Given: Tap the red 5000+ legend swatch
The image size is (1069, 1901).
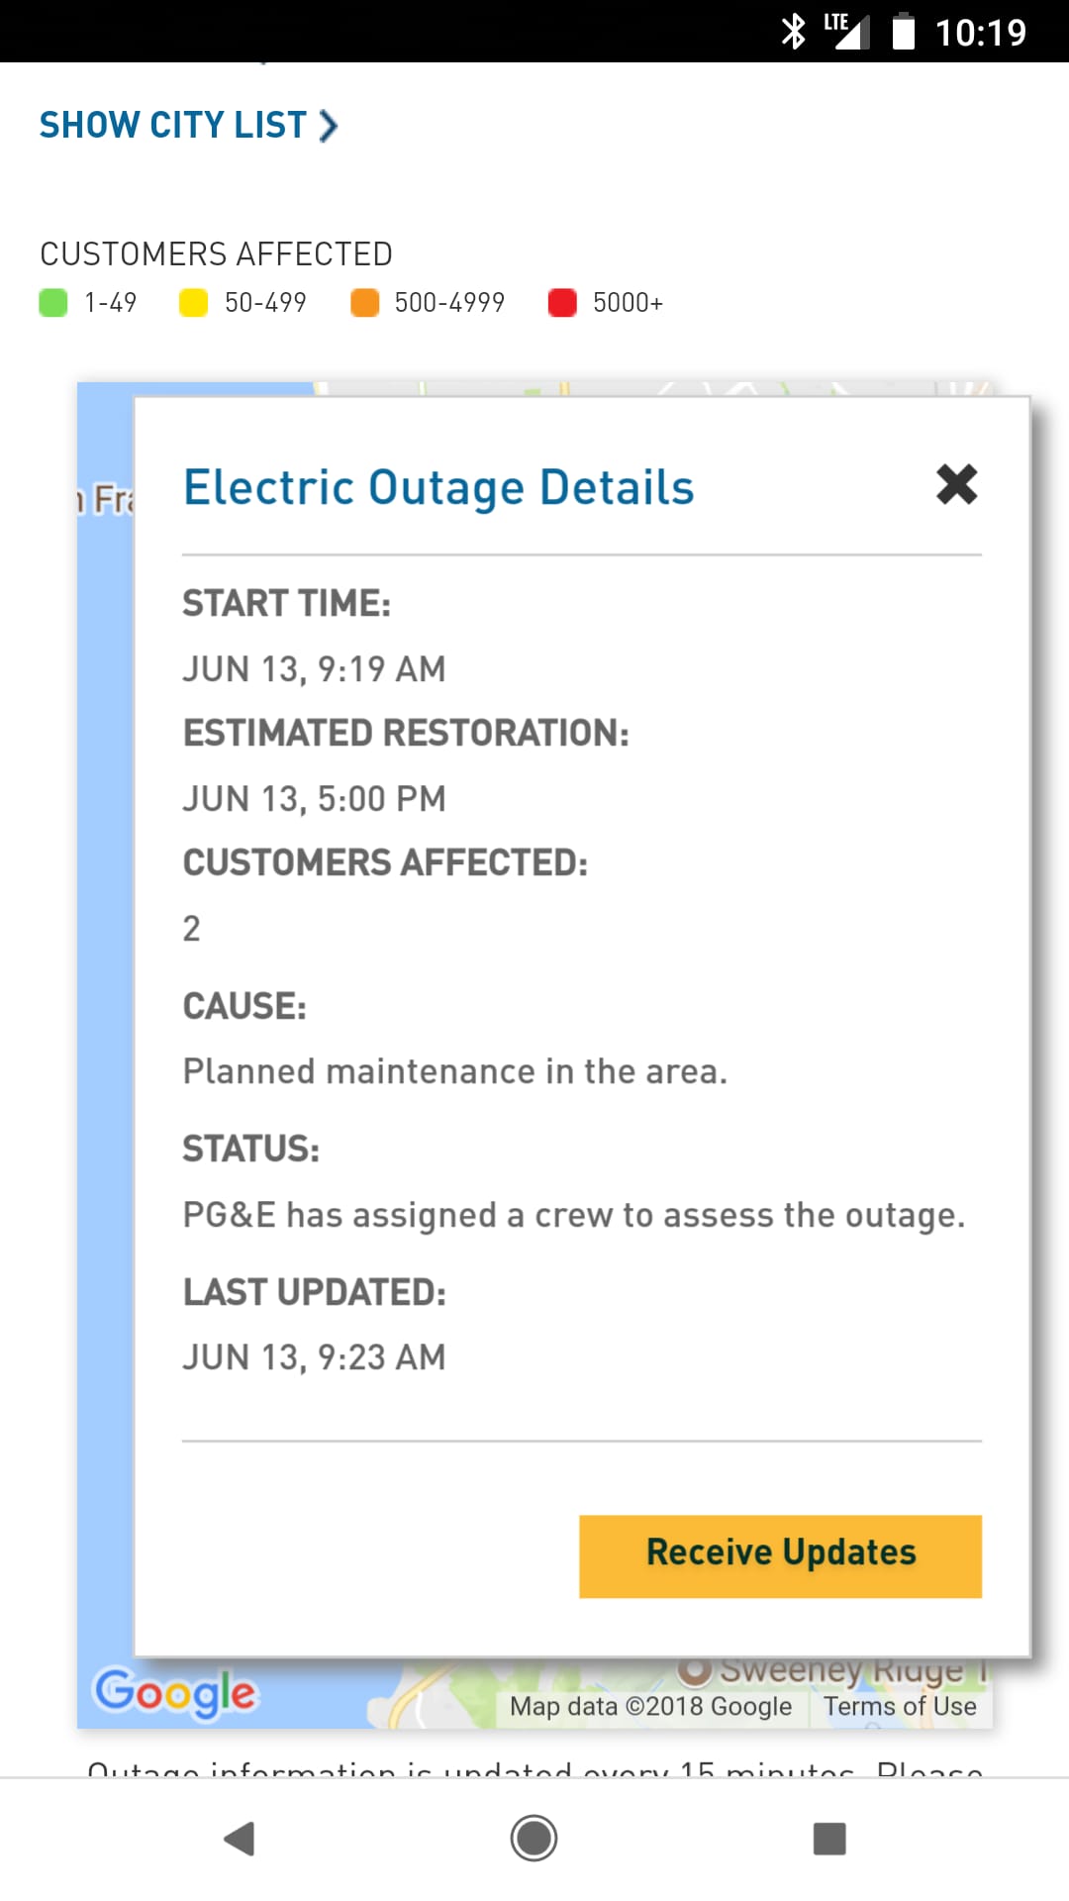Looking at the screenshot, I should click(x=562, y=303).
